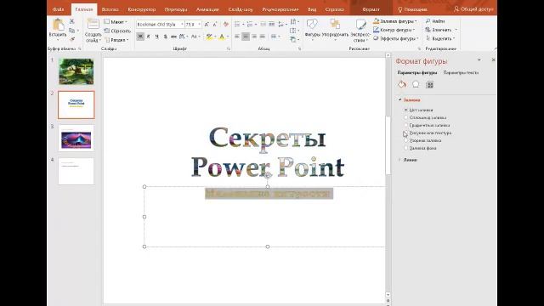Click the clear formatting eraser icon
This screenshot has height=306, width=544.
(226, 25)
